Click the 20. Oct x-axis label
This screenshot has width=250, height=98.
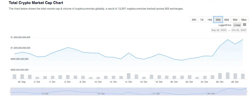(174, 82)
